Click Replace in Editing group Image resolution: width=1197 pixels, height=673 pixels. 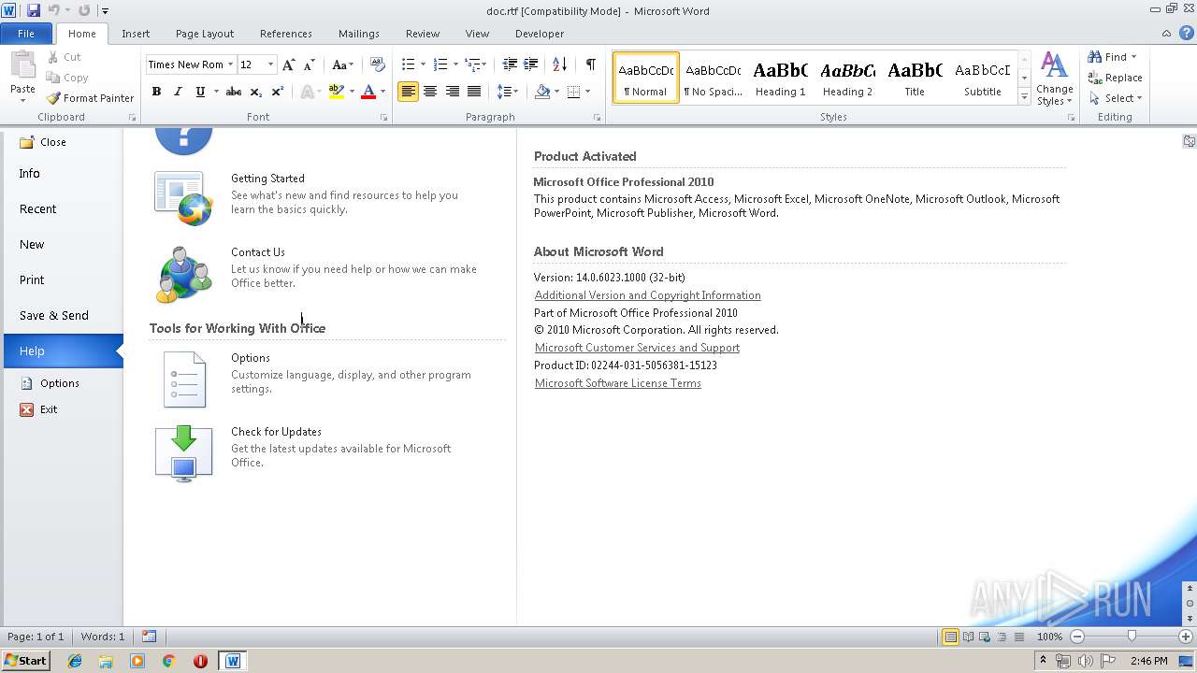pyautogui.click(x=1115, y=78)
